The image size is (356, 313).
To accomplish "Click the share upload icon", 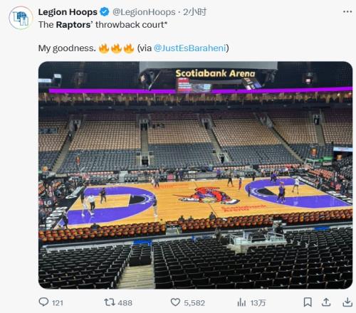I will tap(326, 302).
